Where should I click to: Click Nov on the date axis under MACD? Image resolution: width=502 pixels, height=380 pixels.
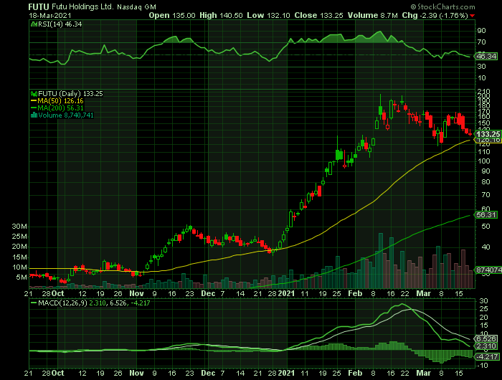(137, 373)
